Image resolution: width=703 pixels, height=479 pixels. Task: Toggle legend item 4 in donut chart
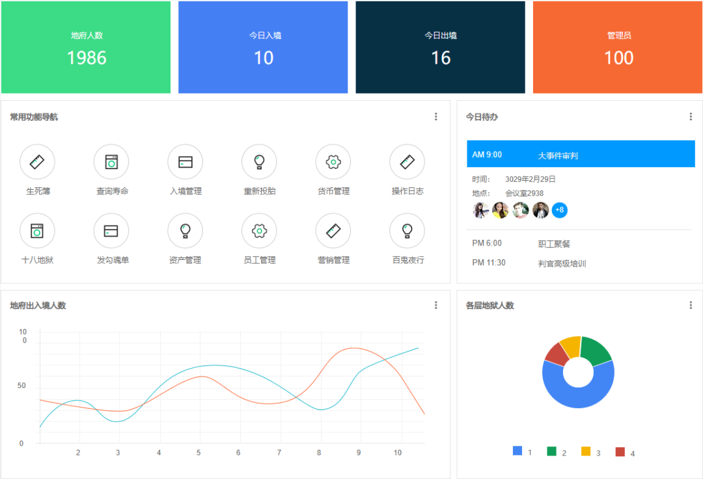pyautogui.click(x=625, y=452)
